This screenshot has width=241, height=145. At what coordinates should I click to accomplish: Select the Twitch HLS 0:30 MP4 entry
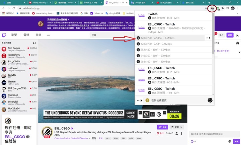pos(173,16)
